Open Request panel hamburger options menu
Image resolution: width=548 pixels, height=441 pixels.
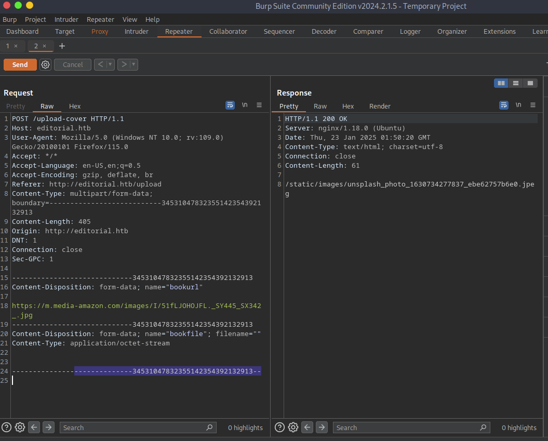(259, 105)
